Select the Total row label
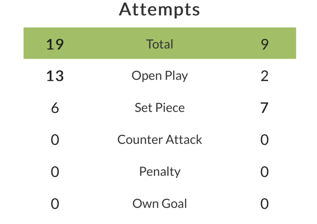 tap(160, 44)
